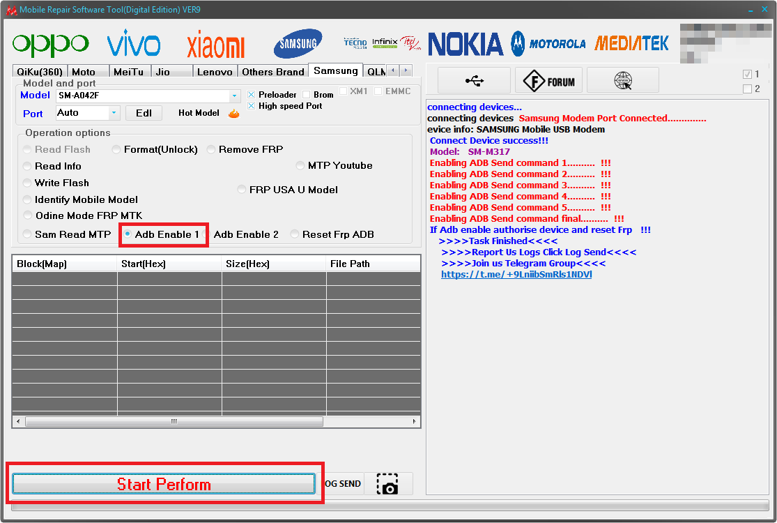Viewport: 777px width, 523px height.
Task: Click the NOKIA brand logo
Action: pyautogui.click(x=466, y=44)
